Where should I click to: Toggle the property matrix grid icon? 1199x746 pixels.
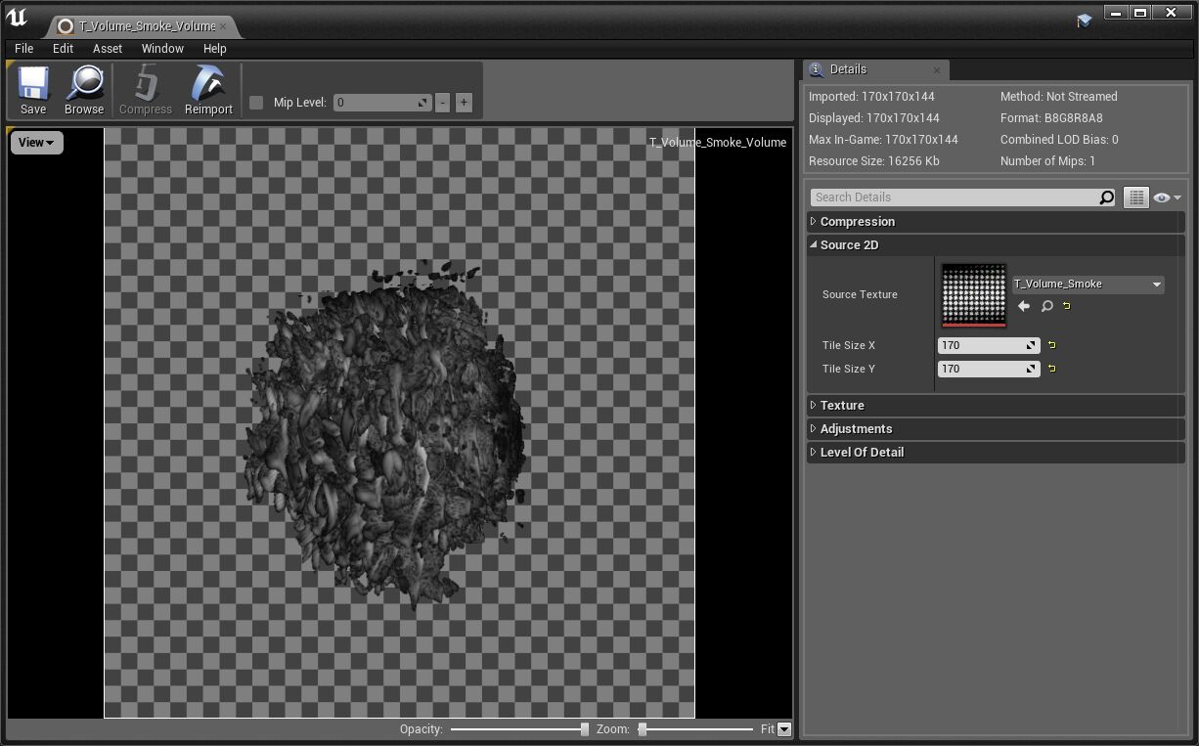point(1135,197)
